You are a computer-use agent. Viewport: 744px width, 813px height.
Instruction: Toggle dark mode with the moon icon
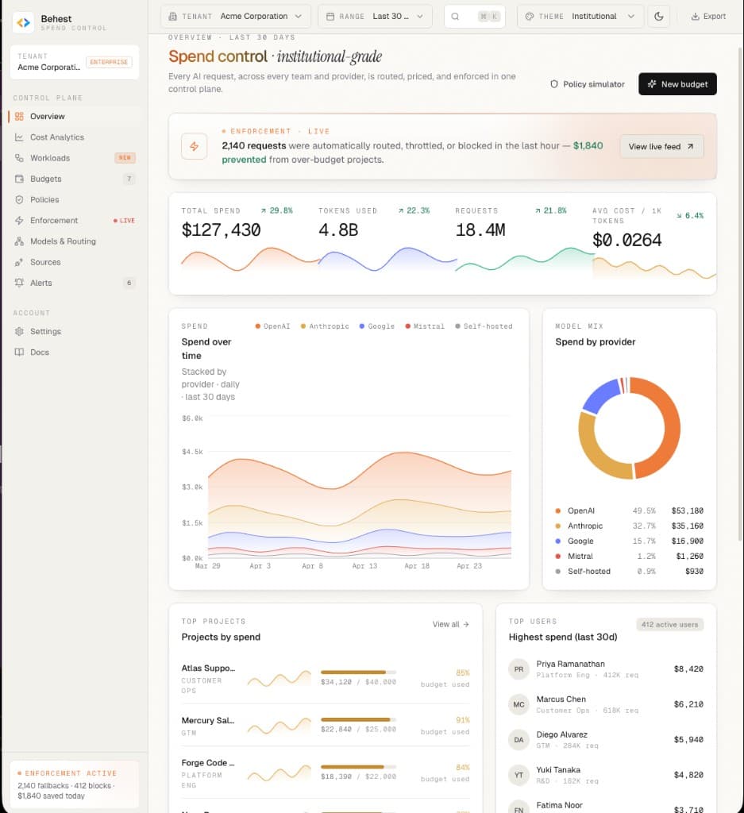(659, 16)
